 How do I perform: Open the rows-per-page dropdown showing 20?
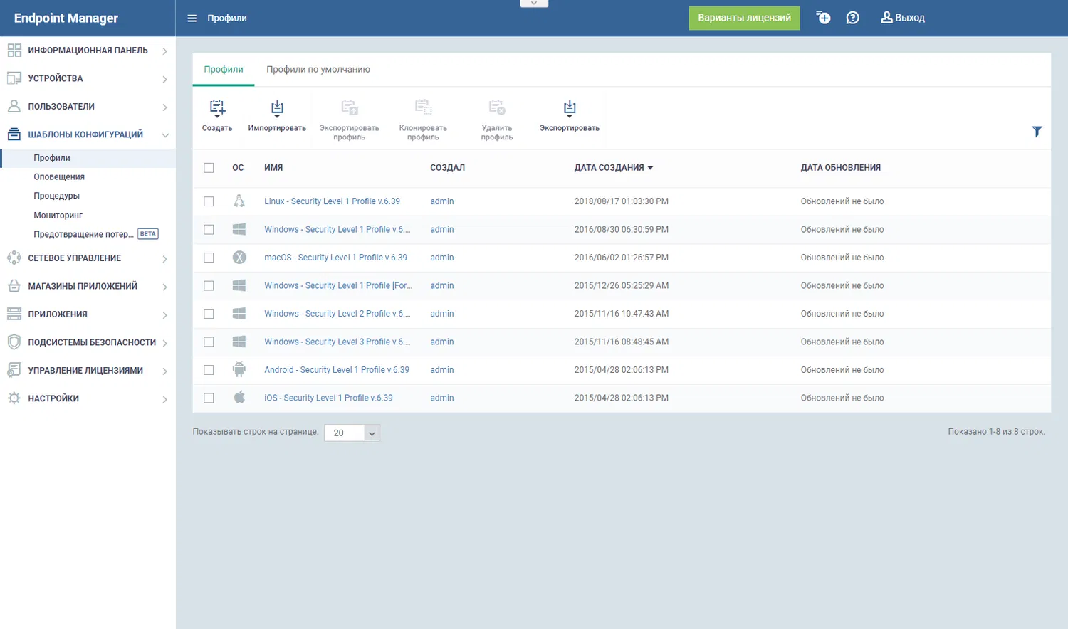click(x=352, y=433)
